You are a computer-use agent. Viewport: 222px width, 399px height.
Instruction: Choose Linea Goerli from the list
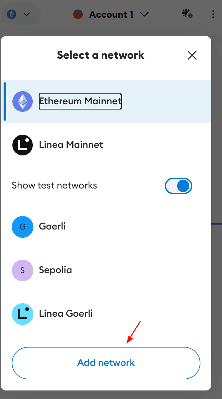(x=66, y=314)
